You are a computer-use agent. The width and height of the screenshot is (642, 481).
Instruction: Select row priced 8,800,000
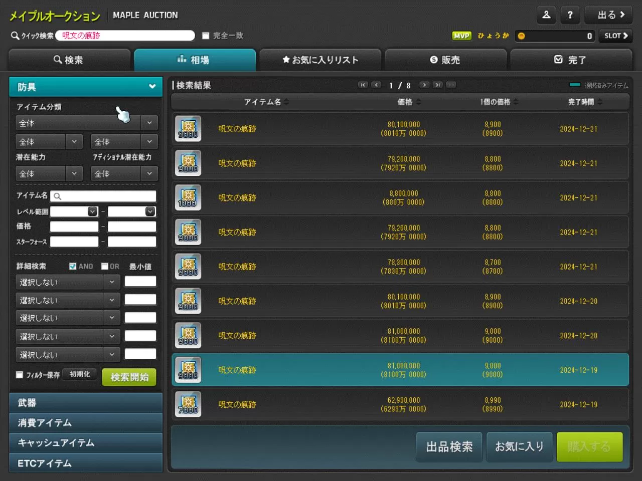point(400,198)
